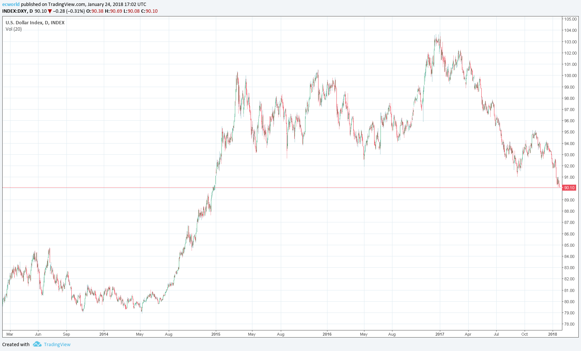Click the Sep label on time axis
The image size is (581, 351).
pos(66,334)
